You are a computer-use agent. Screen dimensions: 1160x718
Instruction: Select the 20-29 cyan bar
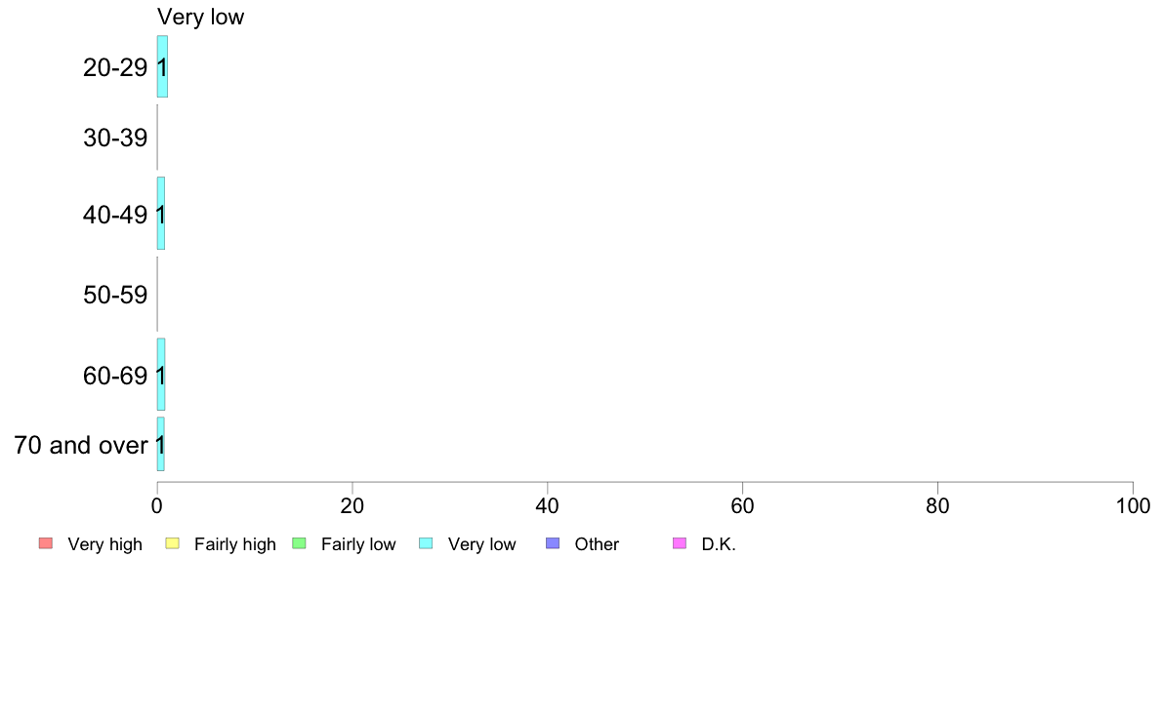pyautogui.click(x=162, y=66)
